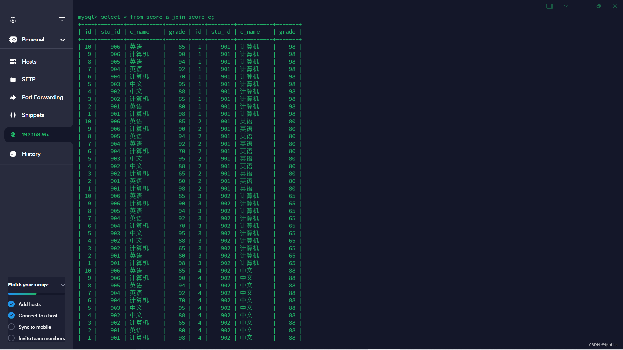
Task: Click the setup progress bar
Action: point(36,294)
